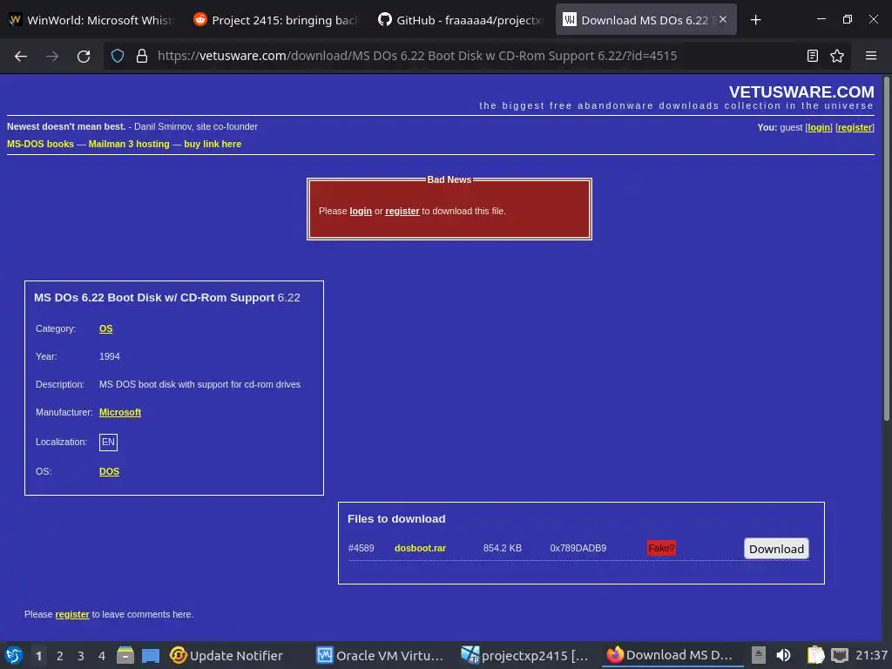Image resolution: width=892 pixels, height=669 pixels.
Task: Select the Download MS D... Firefox taskbar item
Action: (x=672, y=655)
